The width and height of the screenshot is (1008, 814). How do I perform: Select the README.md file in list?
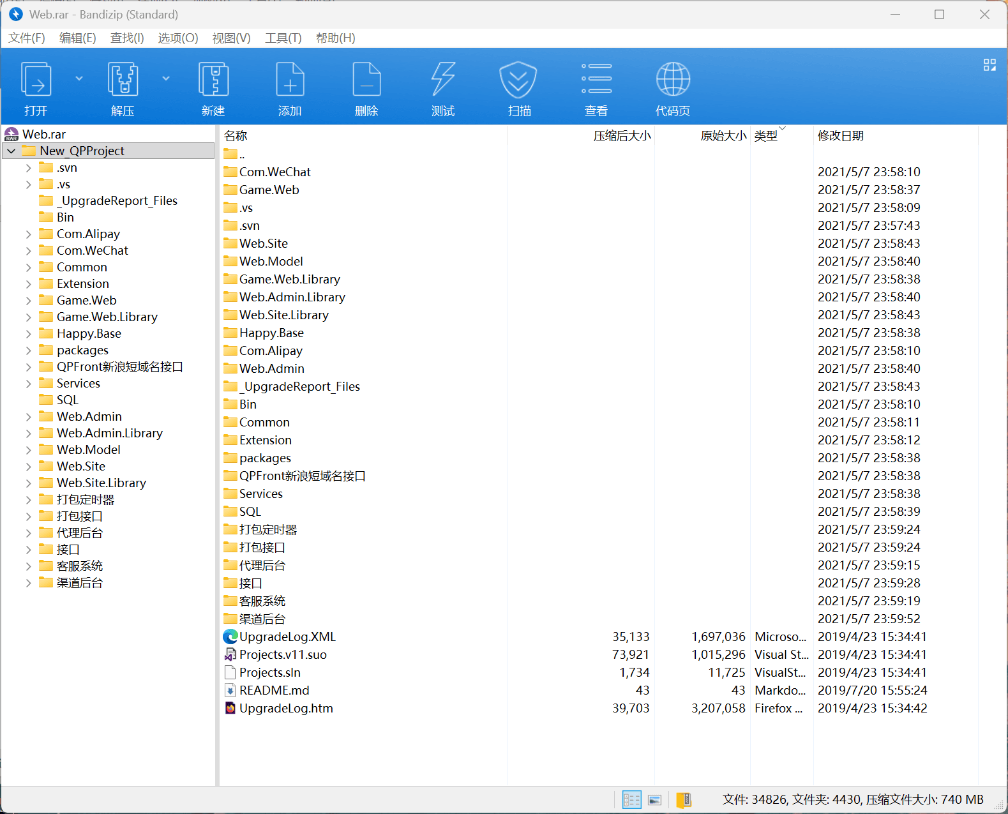tap(274, 690)
